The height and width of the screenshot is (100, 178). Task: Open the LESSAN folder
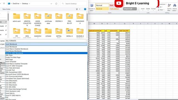click(48, 33)
